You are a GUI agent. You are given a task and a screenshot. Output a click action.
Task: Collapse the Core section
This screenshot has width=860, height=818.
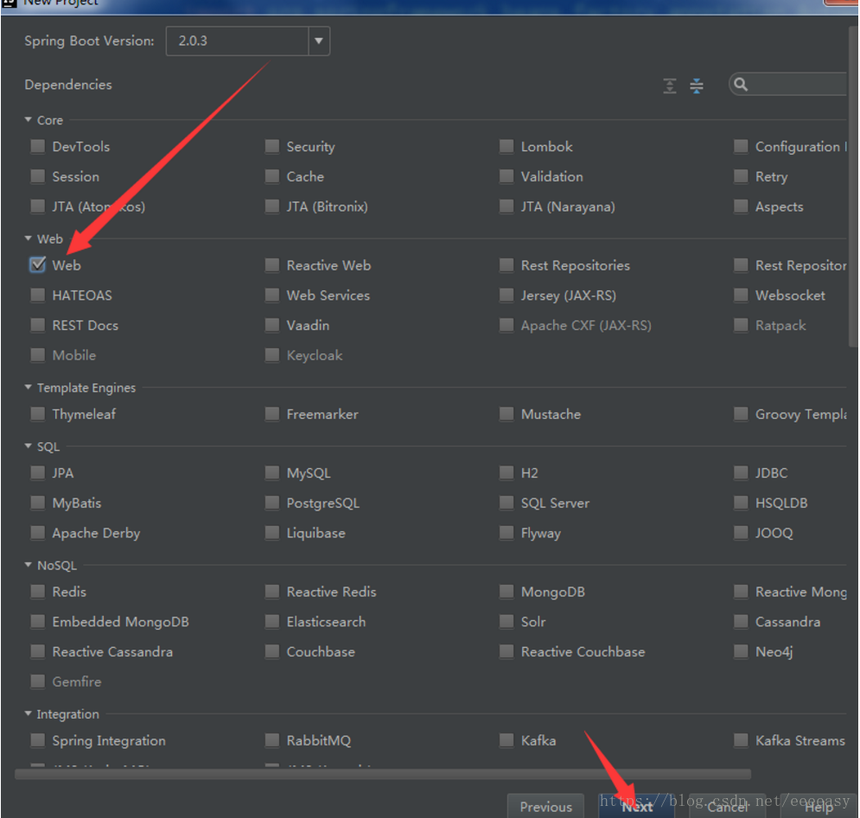coord(28,119)
